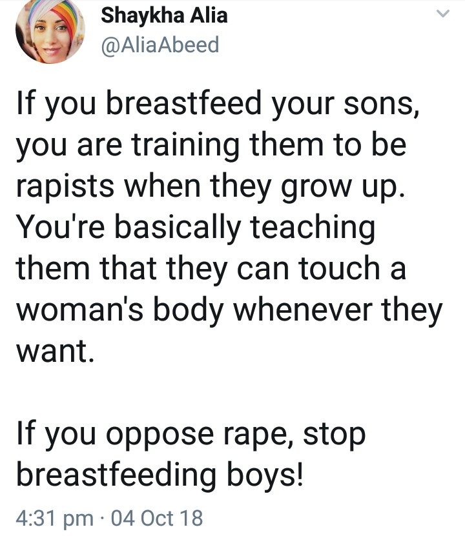Expand the down-arrow at tweet's top right
The image size is (465, 536).
[442, 14]
